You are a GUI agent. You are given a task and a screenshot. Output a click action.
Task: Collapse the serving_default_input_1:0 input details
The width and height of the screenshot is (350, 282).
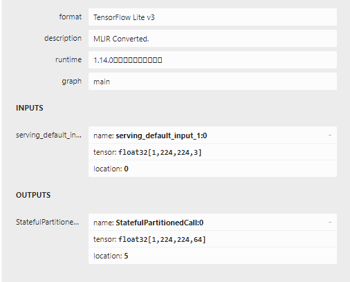[x=330, y=135]
